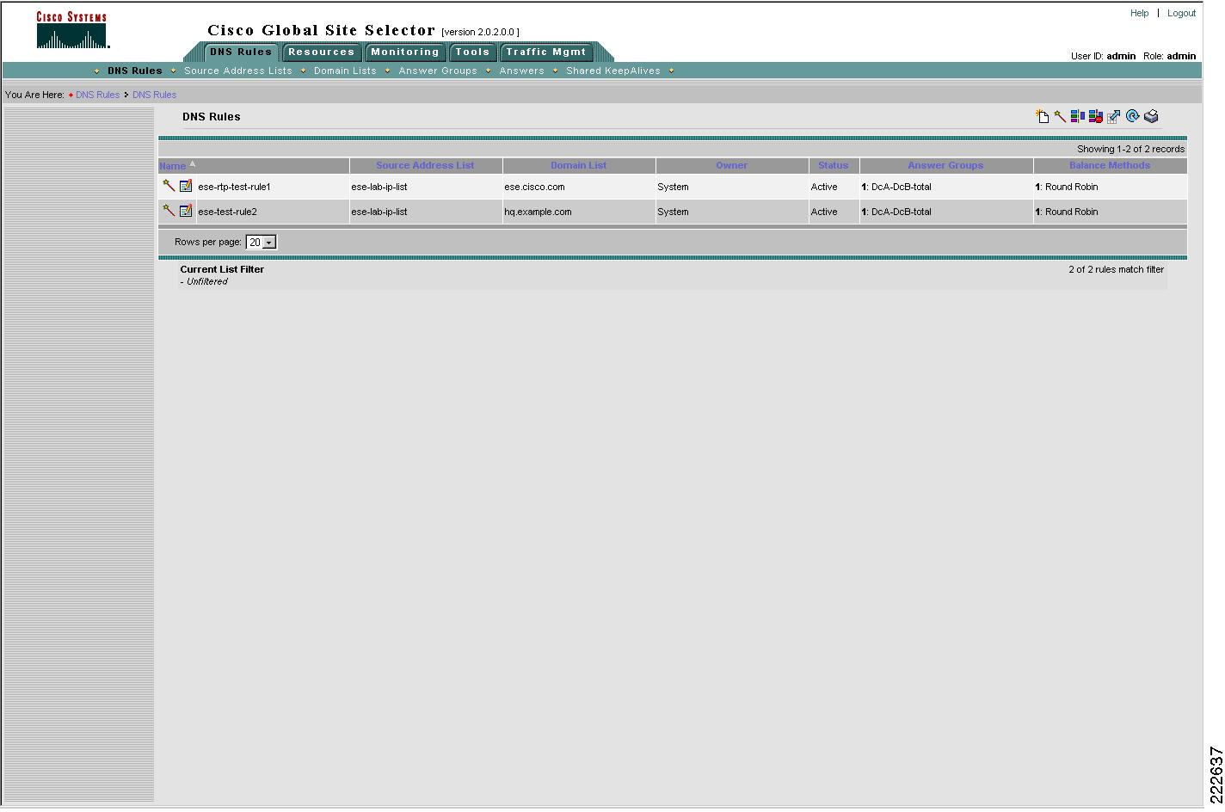The image size is (1225, 812).
Task: Open the Help link
Action: coord(1140,13)
